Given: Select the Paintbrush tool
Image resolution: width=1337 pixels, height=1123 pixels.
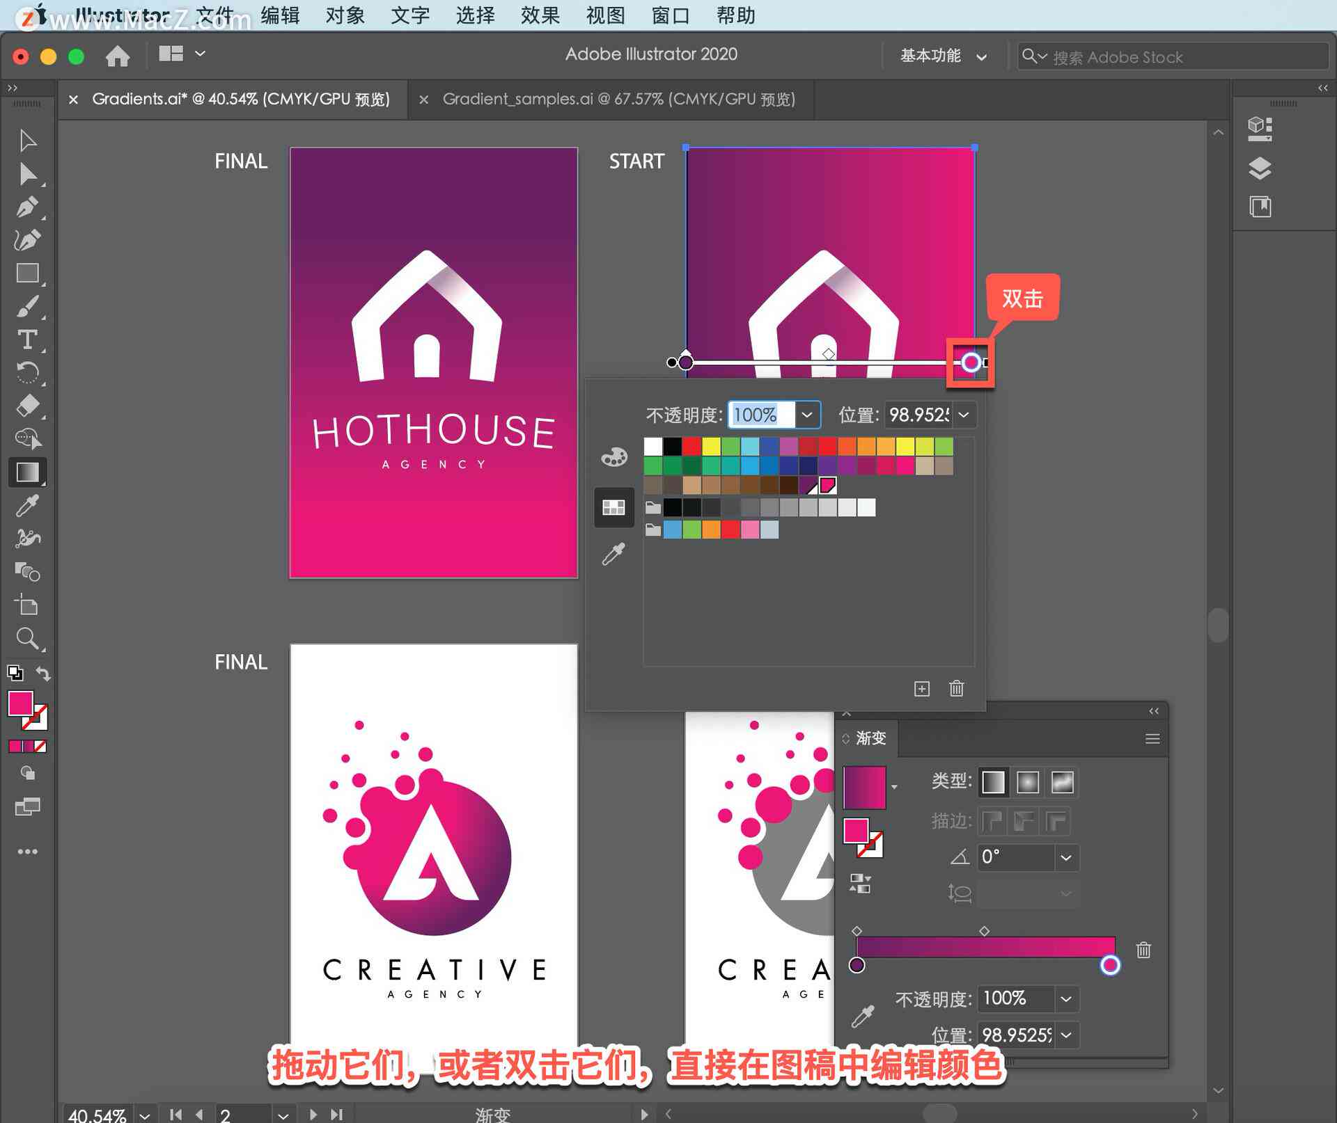Looking at the screenshot, I should 28,306.
